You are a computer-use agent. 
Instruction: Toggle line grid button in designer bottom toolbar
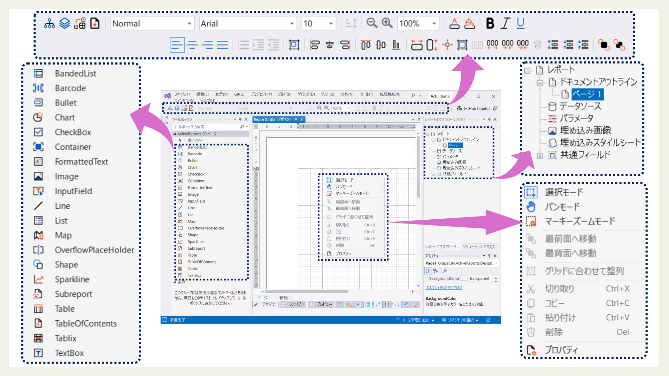point(368,304)
